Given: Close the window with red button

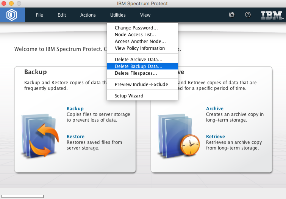Looking at the screenshot, I should (4, 3).
